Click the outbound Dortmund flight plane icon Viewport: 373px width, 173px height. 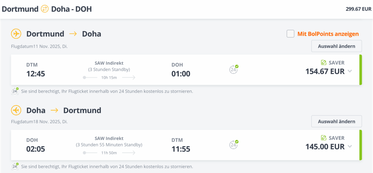16,34
